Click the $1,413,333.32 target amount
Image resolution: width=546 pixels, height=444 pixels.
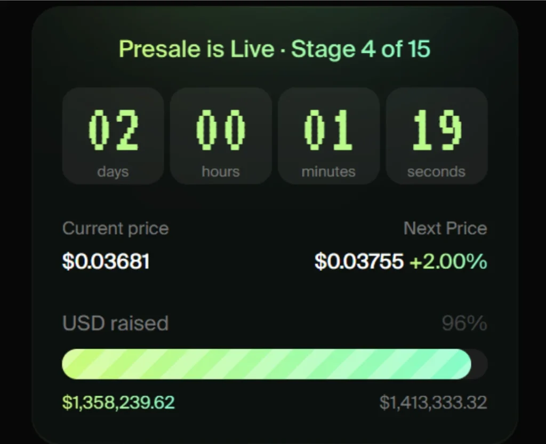coord(433,402)
